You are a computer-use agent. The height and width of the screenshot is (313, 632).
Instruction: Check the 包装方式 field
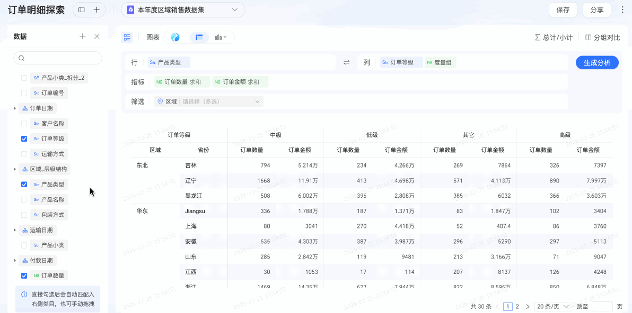[24, 215]
